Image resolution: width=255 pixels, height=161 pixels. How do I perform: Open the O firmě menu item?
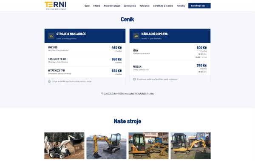pos(96,6)
